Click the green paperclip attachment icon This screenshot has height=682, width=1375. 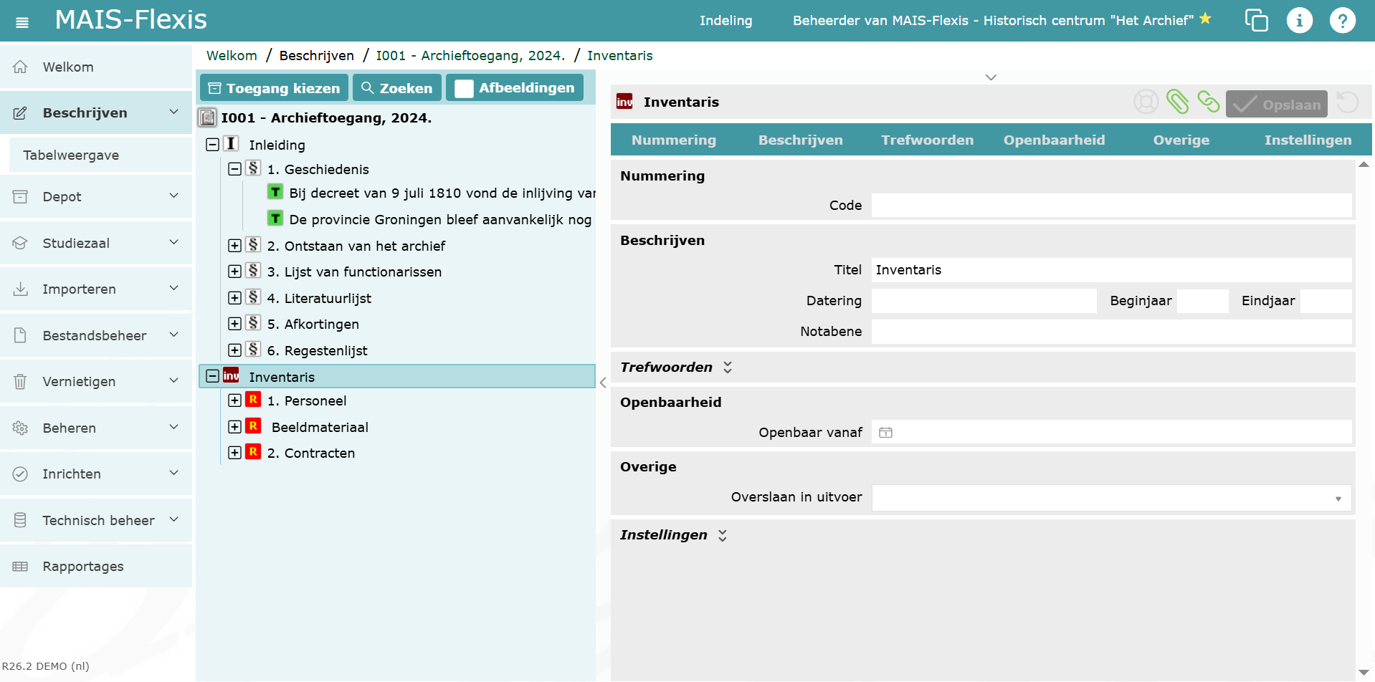click(1177, 102)
